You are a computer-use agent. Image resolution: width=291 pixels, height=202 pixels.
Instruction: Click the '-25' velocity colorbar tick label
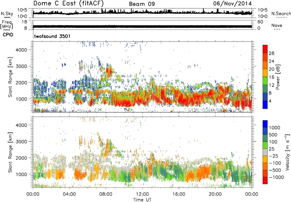tap(274, 156)
